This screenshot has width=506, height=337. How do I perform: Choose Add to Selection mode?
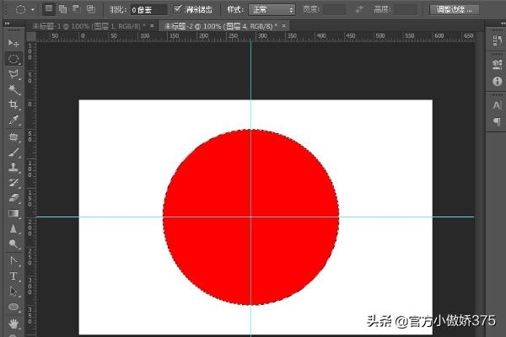click(x=62, y=9)
